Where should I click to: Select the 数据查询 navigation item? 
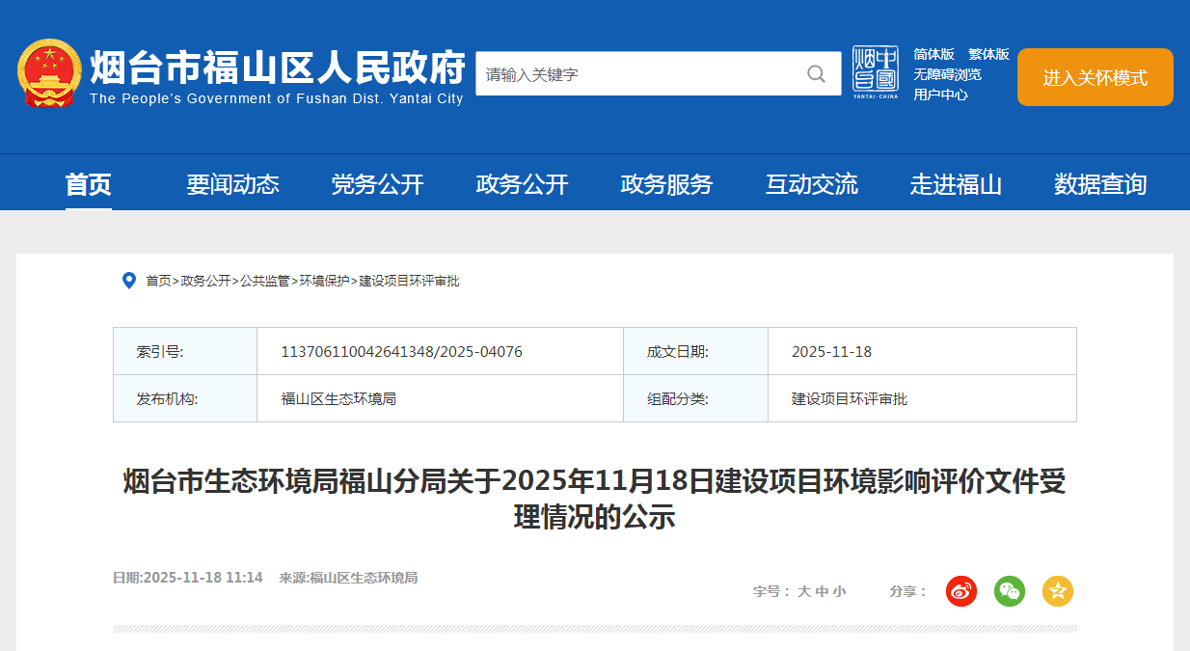(x=1100, y=184)
